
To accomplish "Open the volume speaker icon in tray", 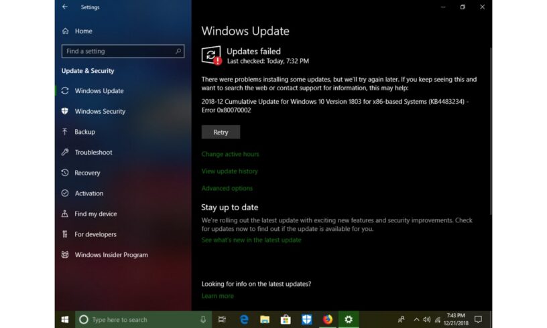I will [426, 320].
